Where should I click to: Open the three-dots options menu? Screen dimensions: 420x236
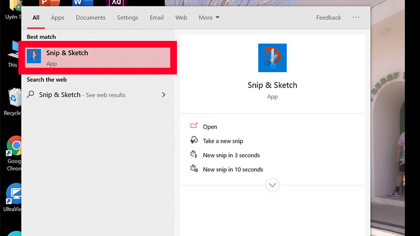coord(356,17)
